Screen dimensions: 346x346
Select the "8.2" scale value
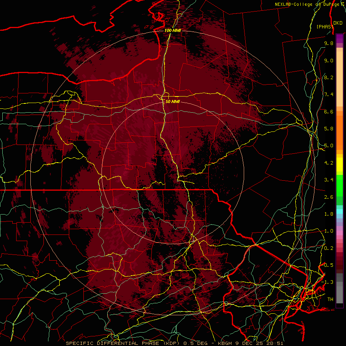pos(329,77)
